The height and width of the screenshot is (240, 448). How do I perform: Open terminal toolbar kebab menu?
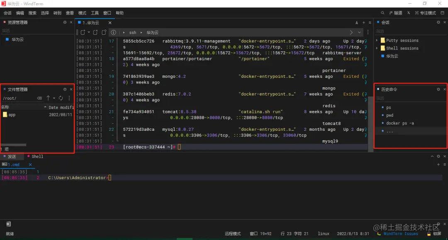click(368, 32)
